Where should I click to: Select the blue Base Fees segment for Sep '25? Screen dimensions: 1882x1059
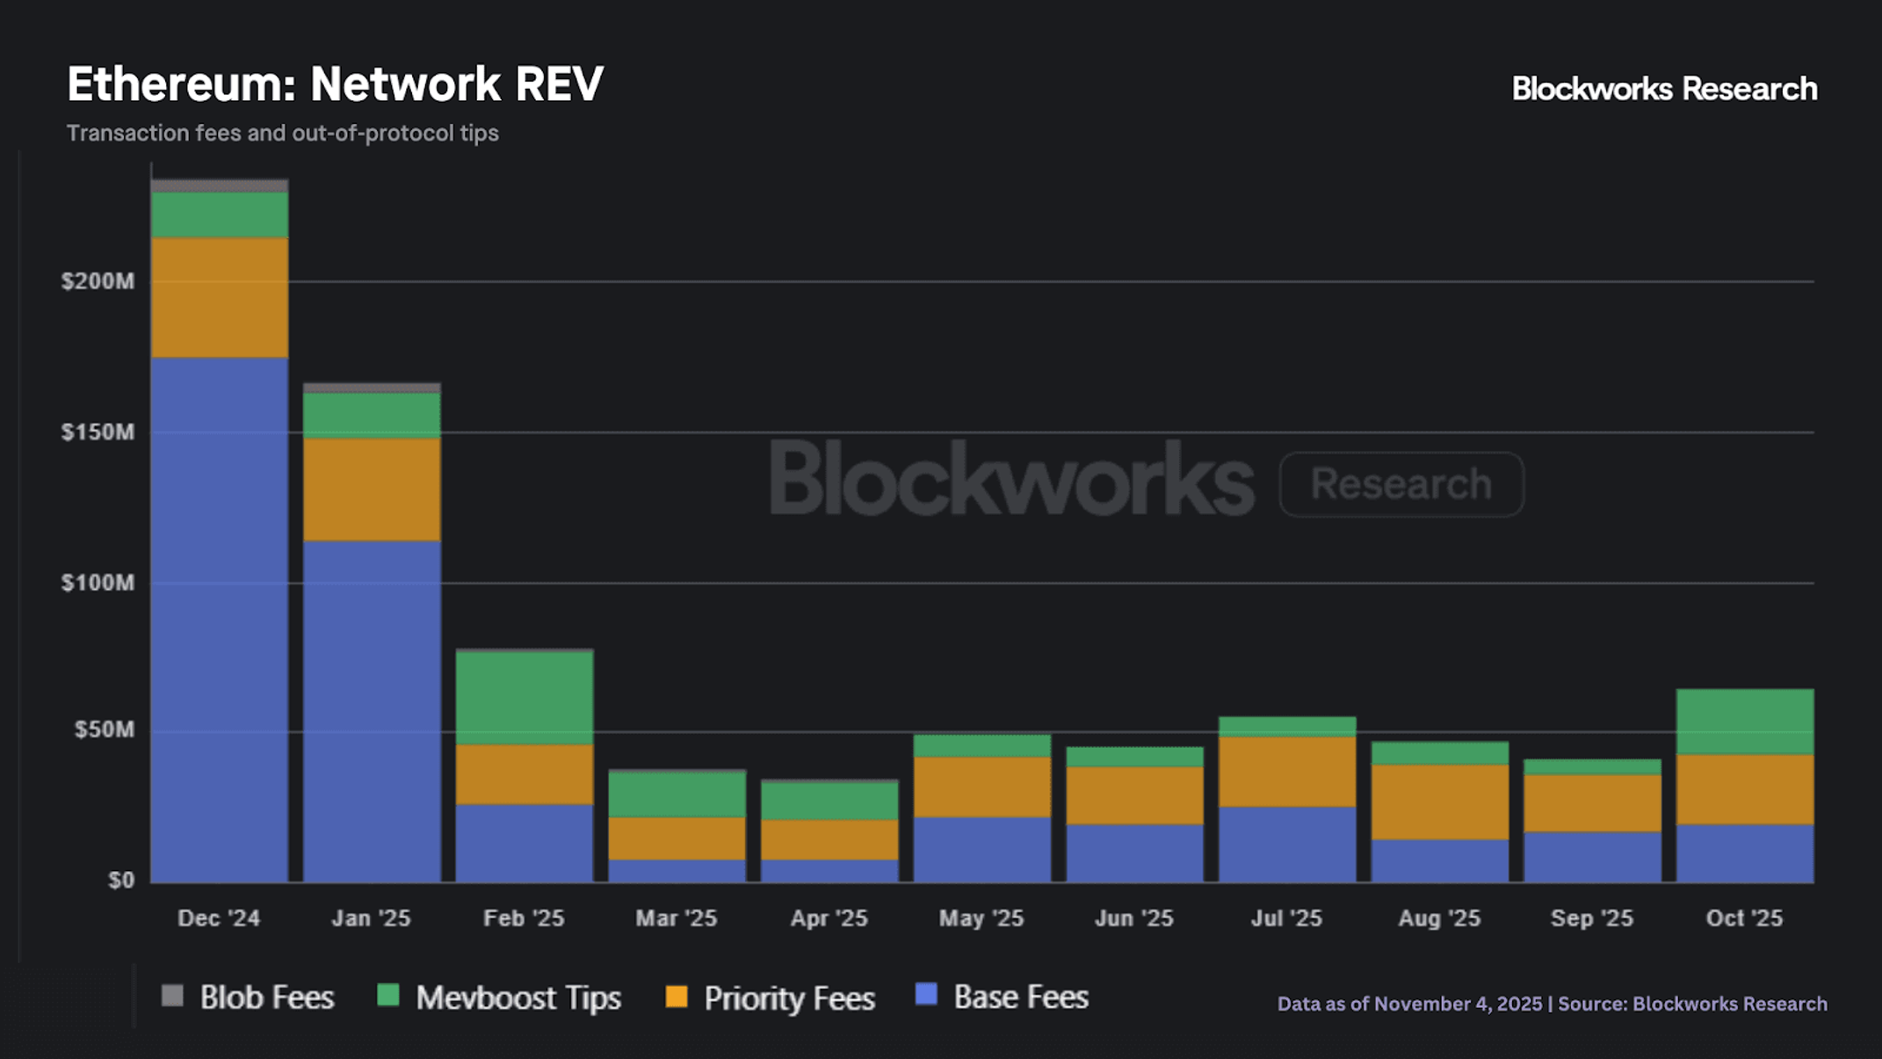[1593, 857]
